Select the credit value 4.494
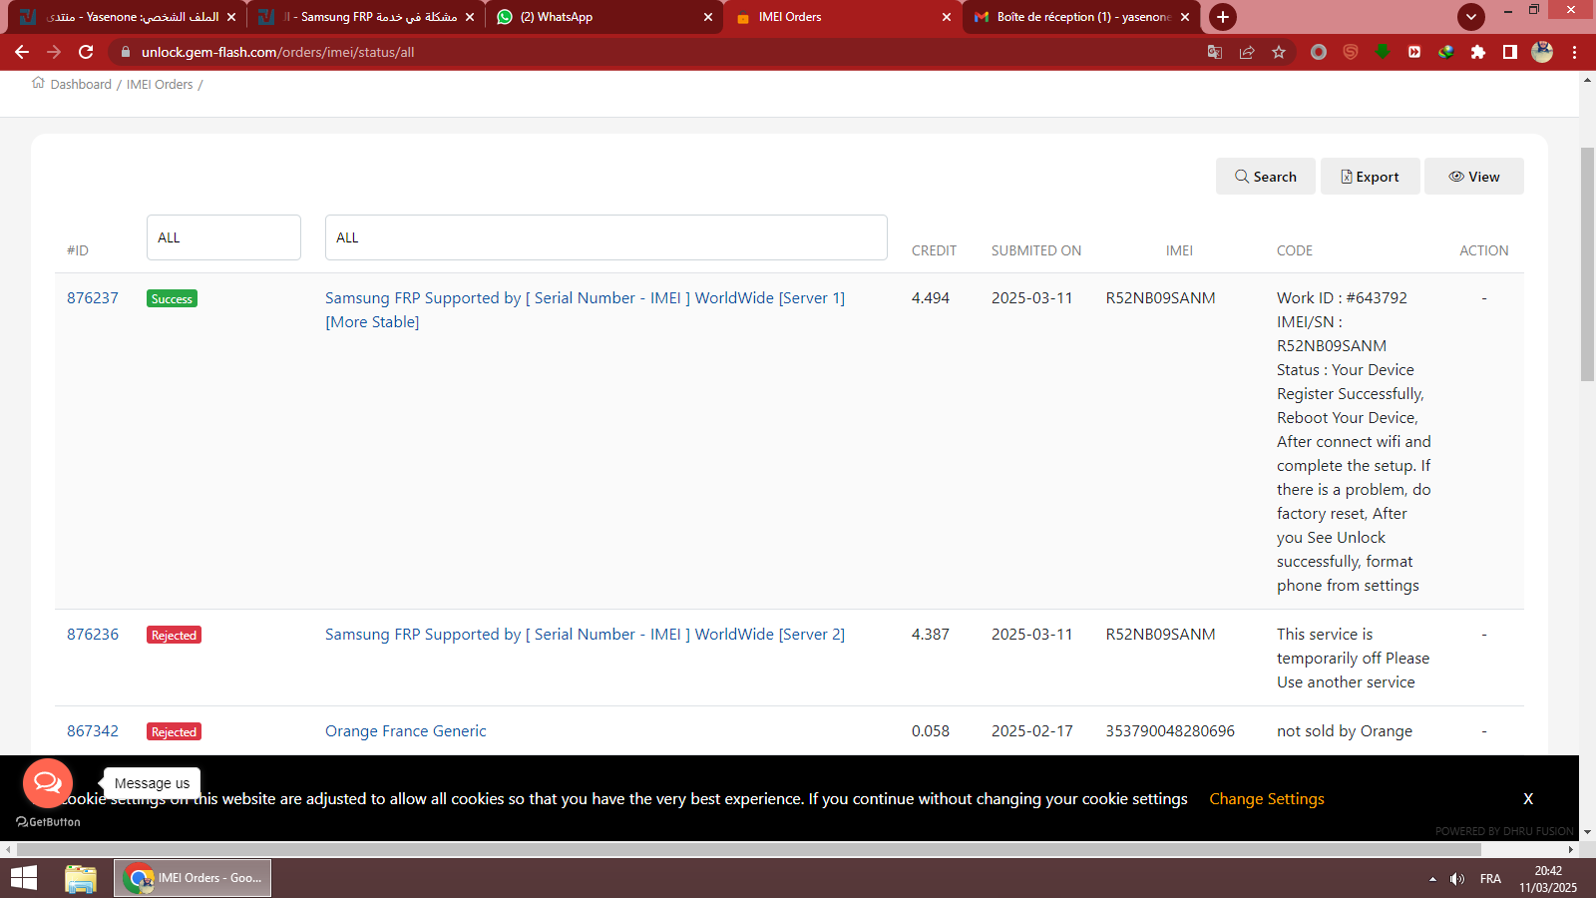 (x=931, y=298)
